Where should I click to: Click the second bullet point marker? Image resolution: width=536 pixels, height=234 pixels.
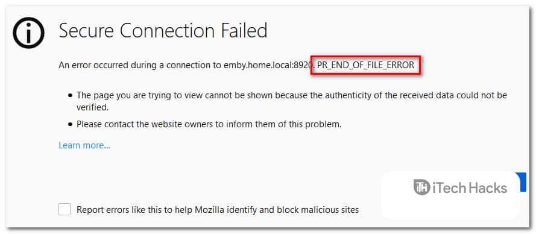[x=70, y=125]
